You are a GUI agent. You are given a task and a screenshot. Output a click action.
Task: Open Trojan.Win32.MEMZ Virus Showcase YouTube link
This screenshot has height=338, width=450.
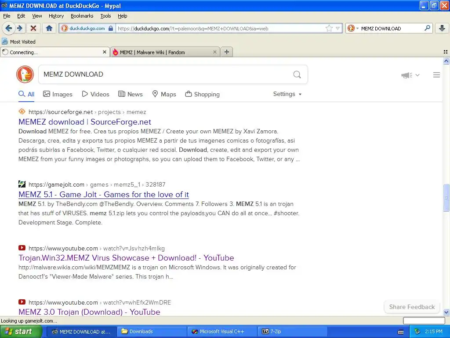126,258
